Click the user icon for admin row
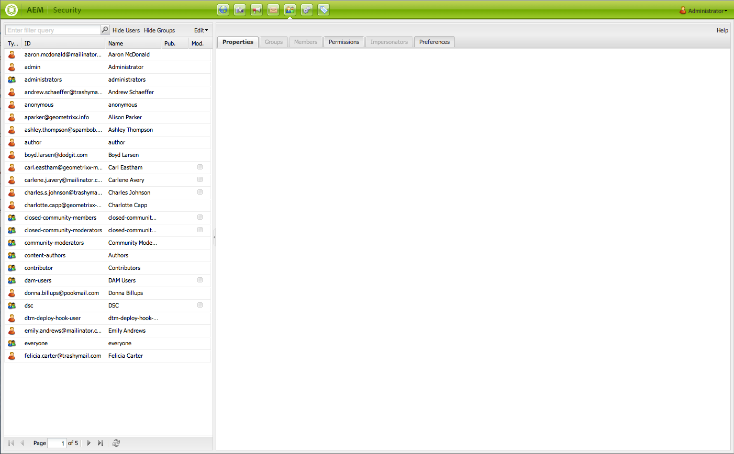734x454 pixels. click(x=12, y=67)
